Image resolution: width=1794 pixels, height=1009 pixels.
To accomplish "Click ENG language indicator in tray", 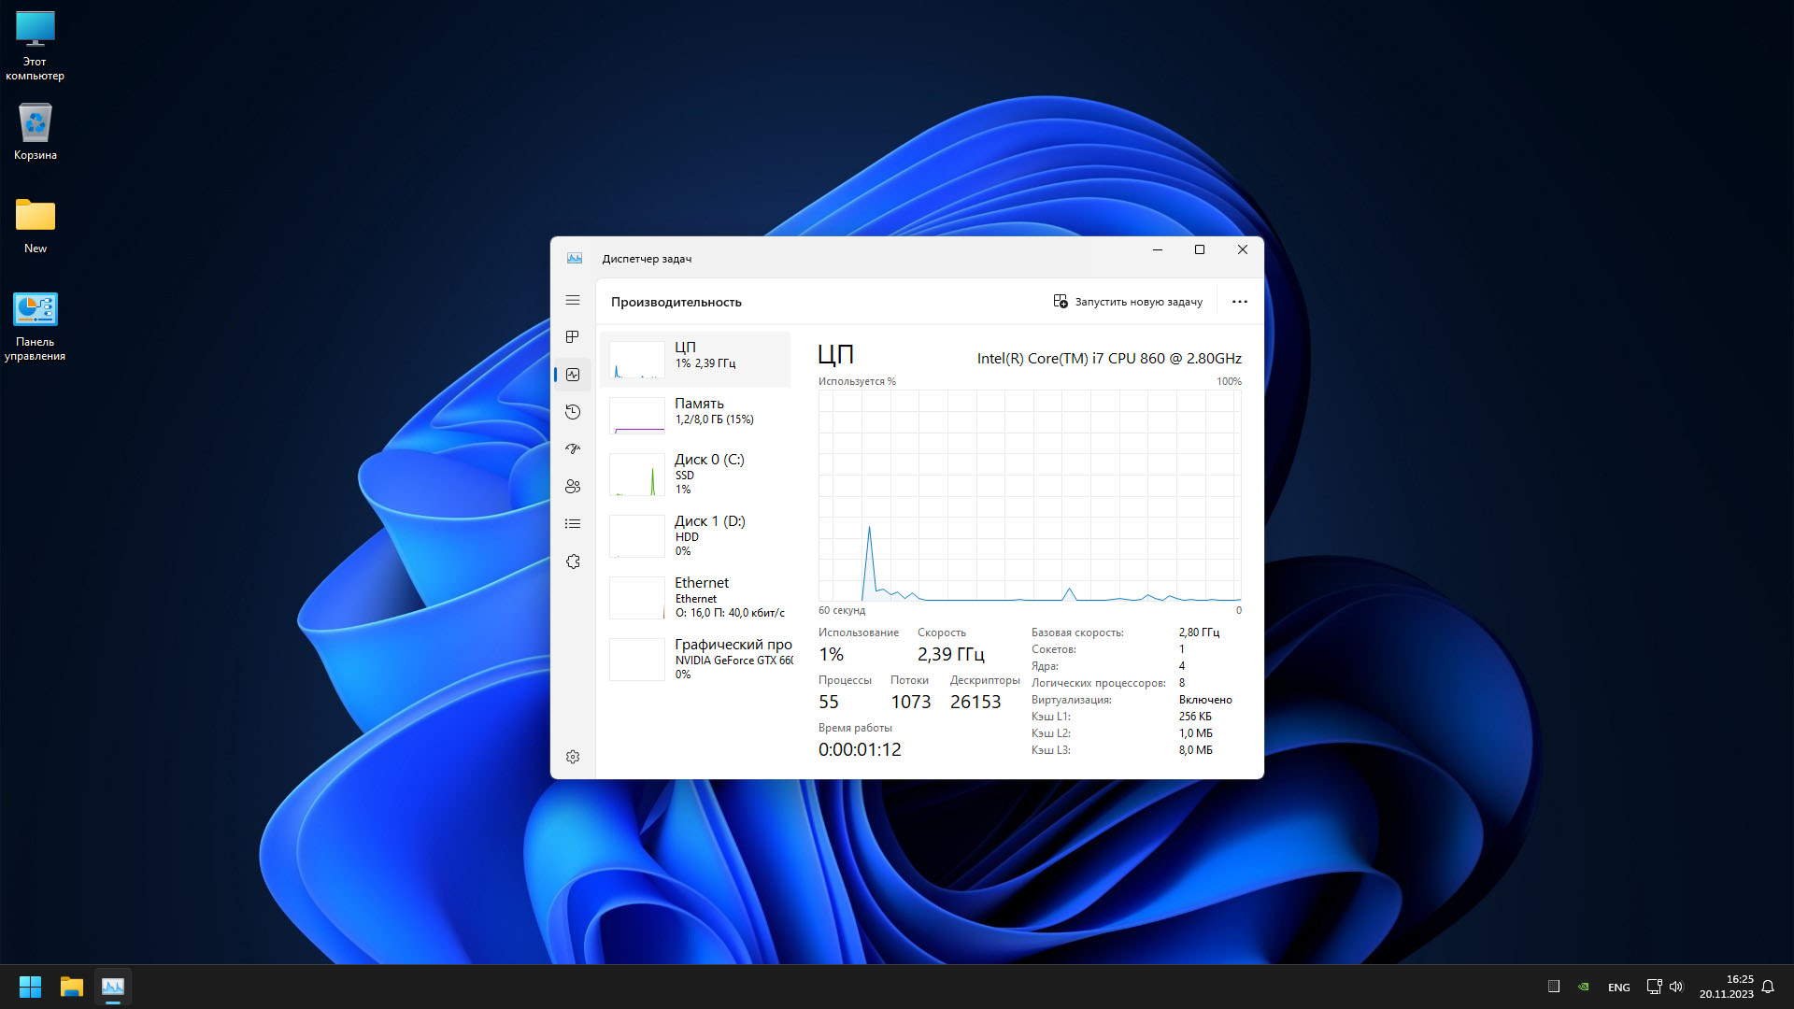I will [x=1618, y=988].
